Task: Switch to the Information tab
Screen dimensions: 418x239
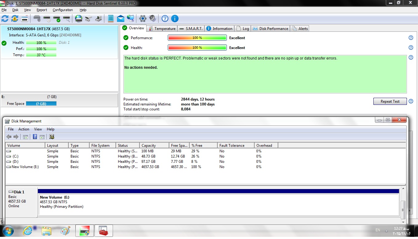Action: point(219,28)
